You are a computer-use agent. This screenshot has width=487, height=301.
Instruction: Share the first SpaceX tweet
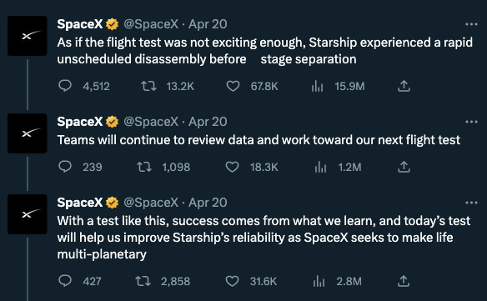(x=404, y=86)
